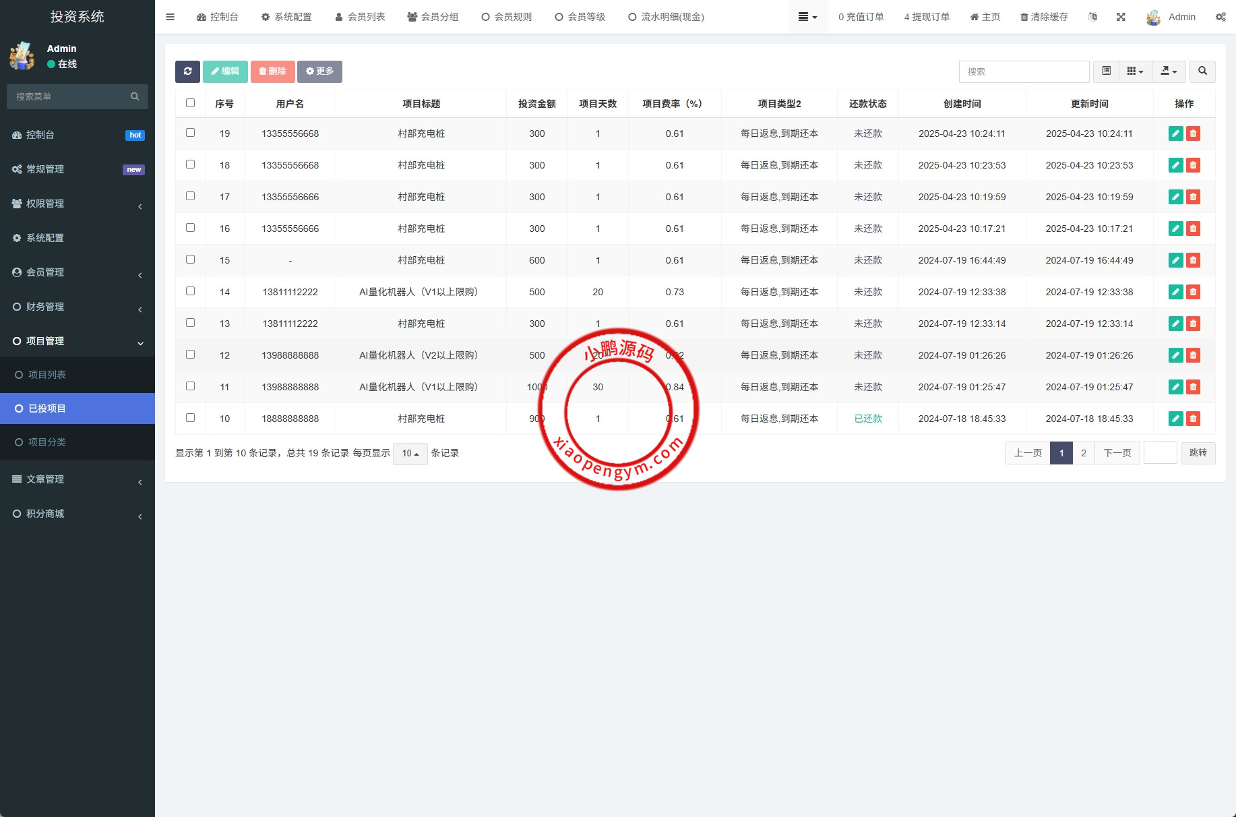
Task: Switch to the 会员等级 top tab
Action: click(x=580, y=17)
